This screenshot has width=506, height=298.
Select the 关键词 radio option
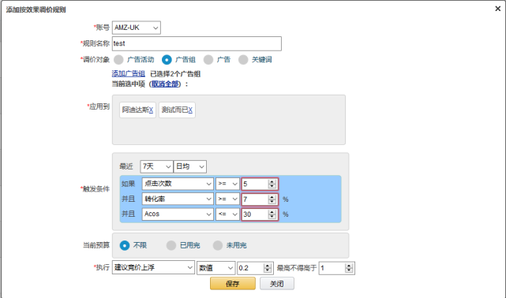243,60
